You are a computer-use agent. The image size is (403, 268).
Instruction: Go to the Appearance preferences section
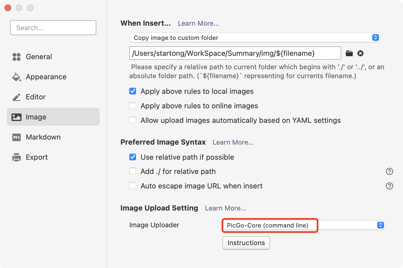[53, 77]
